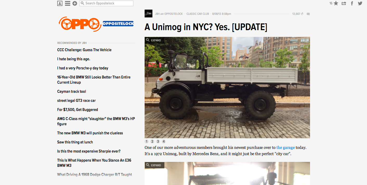Open the hamburger menu icon
The width and height of the screenshot is (367, 185).
pos(68,3)
